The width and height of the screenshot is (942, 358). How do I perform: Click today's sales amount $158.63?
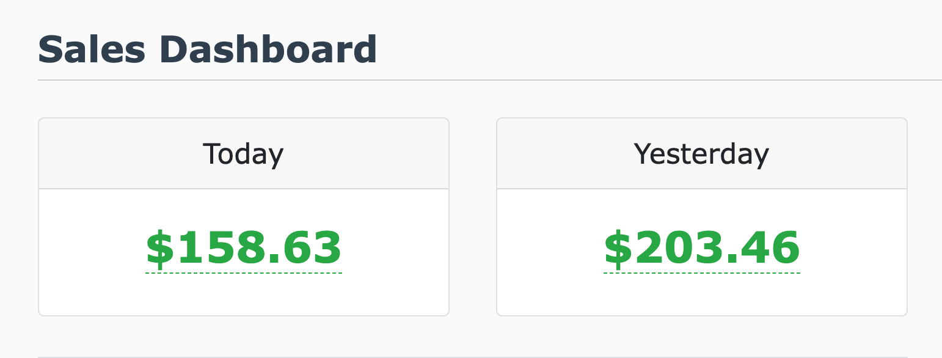coord(243,249)
